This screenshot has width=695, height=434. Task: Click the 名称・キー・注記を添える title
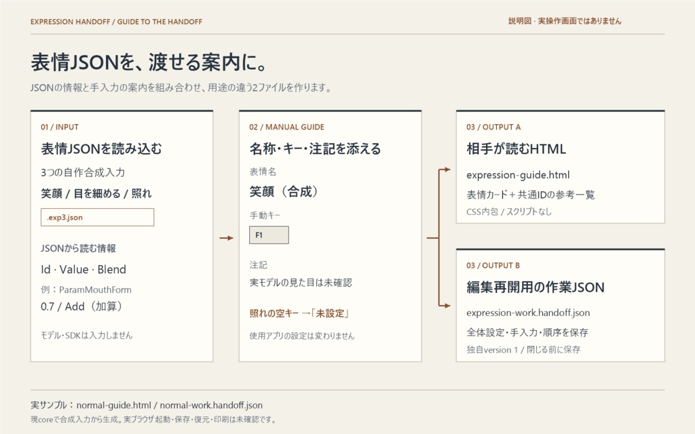point(315,149)
